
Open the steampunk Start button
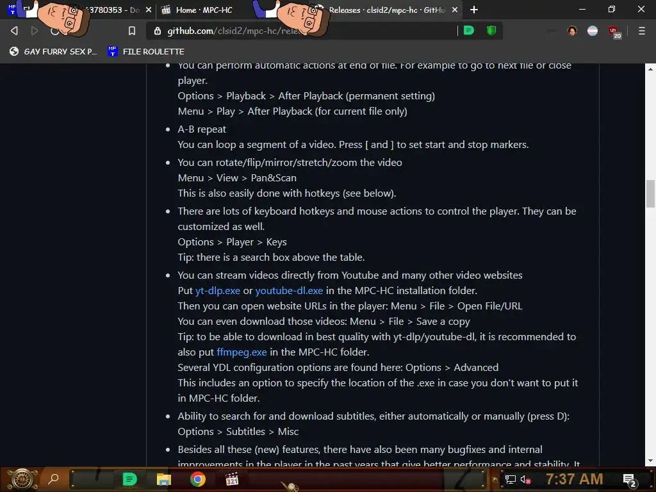point(23,479)
